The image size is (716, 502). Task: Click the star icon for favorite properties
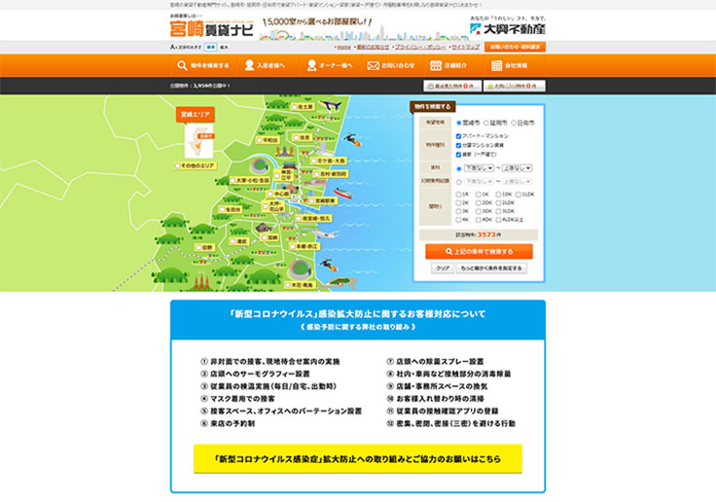[490, 86]
